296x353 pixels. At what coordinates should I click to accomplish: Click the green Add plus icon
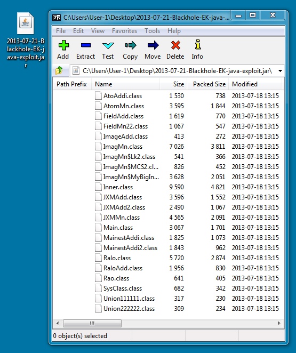[x=63, y=45]
